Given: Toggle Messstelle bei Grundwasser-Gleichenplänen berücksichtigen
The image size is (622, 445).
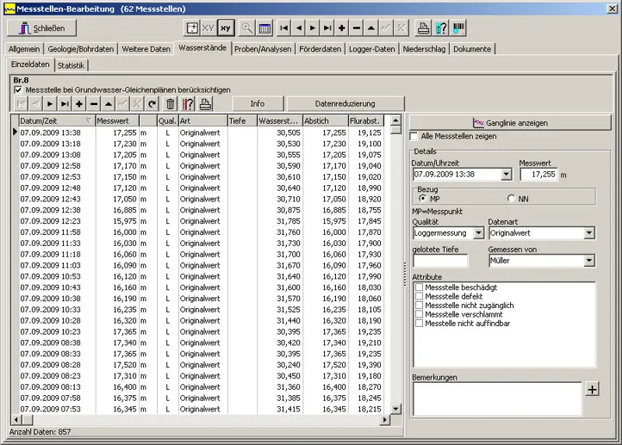Looking at the screenshot, I should (x=18, y=90).
